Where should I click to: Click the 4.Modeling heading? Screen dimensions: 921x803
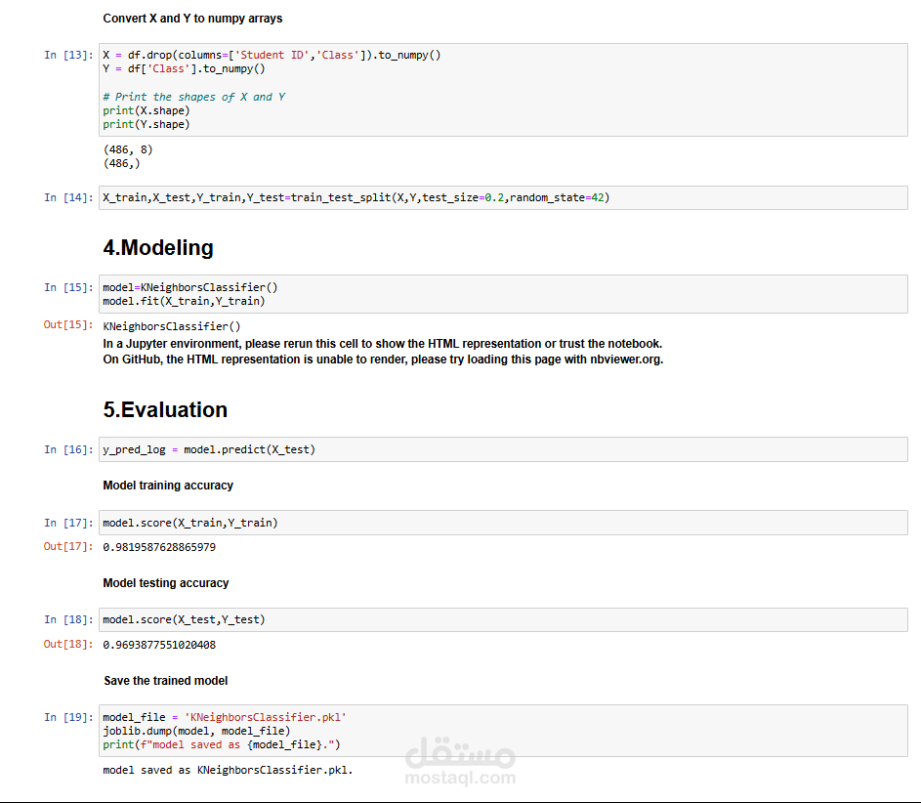[x=158, y=248]
